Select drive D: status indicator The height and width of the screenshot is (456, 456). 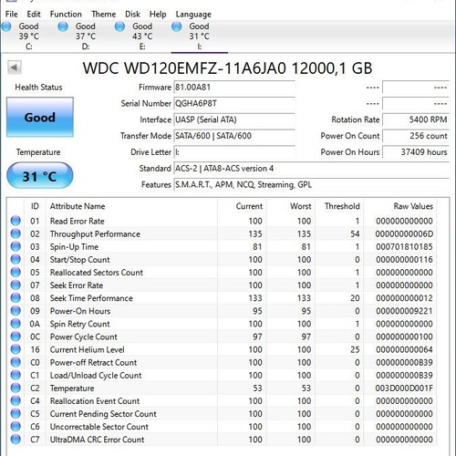click(x=63, y=26)
